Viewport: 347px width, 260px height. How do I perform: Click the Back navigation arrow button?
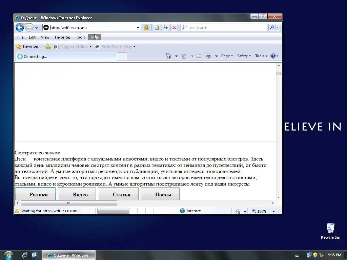pyautogui.click(x=20, y=28)
